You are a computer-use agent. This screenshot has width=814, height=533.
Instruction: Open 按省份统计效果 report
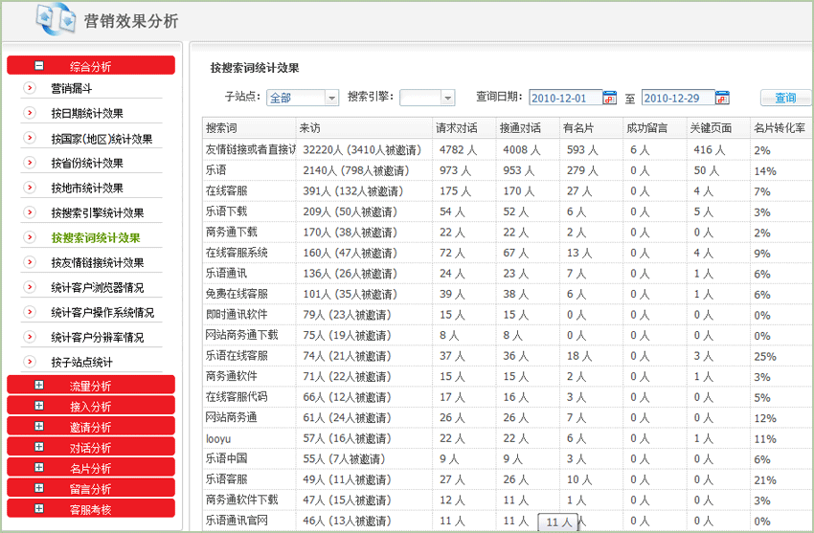pos(87,164)
